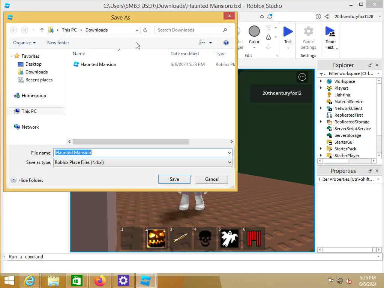Click the share icon beside username

(x=326, y=16)
